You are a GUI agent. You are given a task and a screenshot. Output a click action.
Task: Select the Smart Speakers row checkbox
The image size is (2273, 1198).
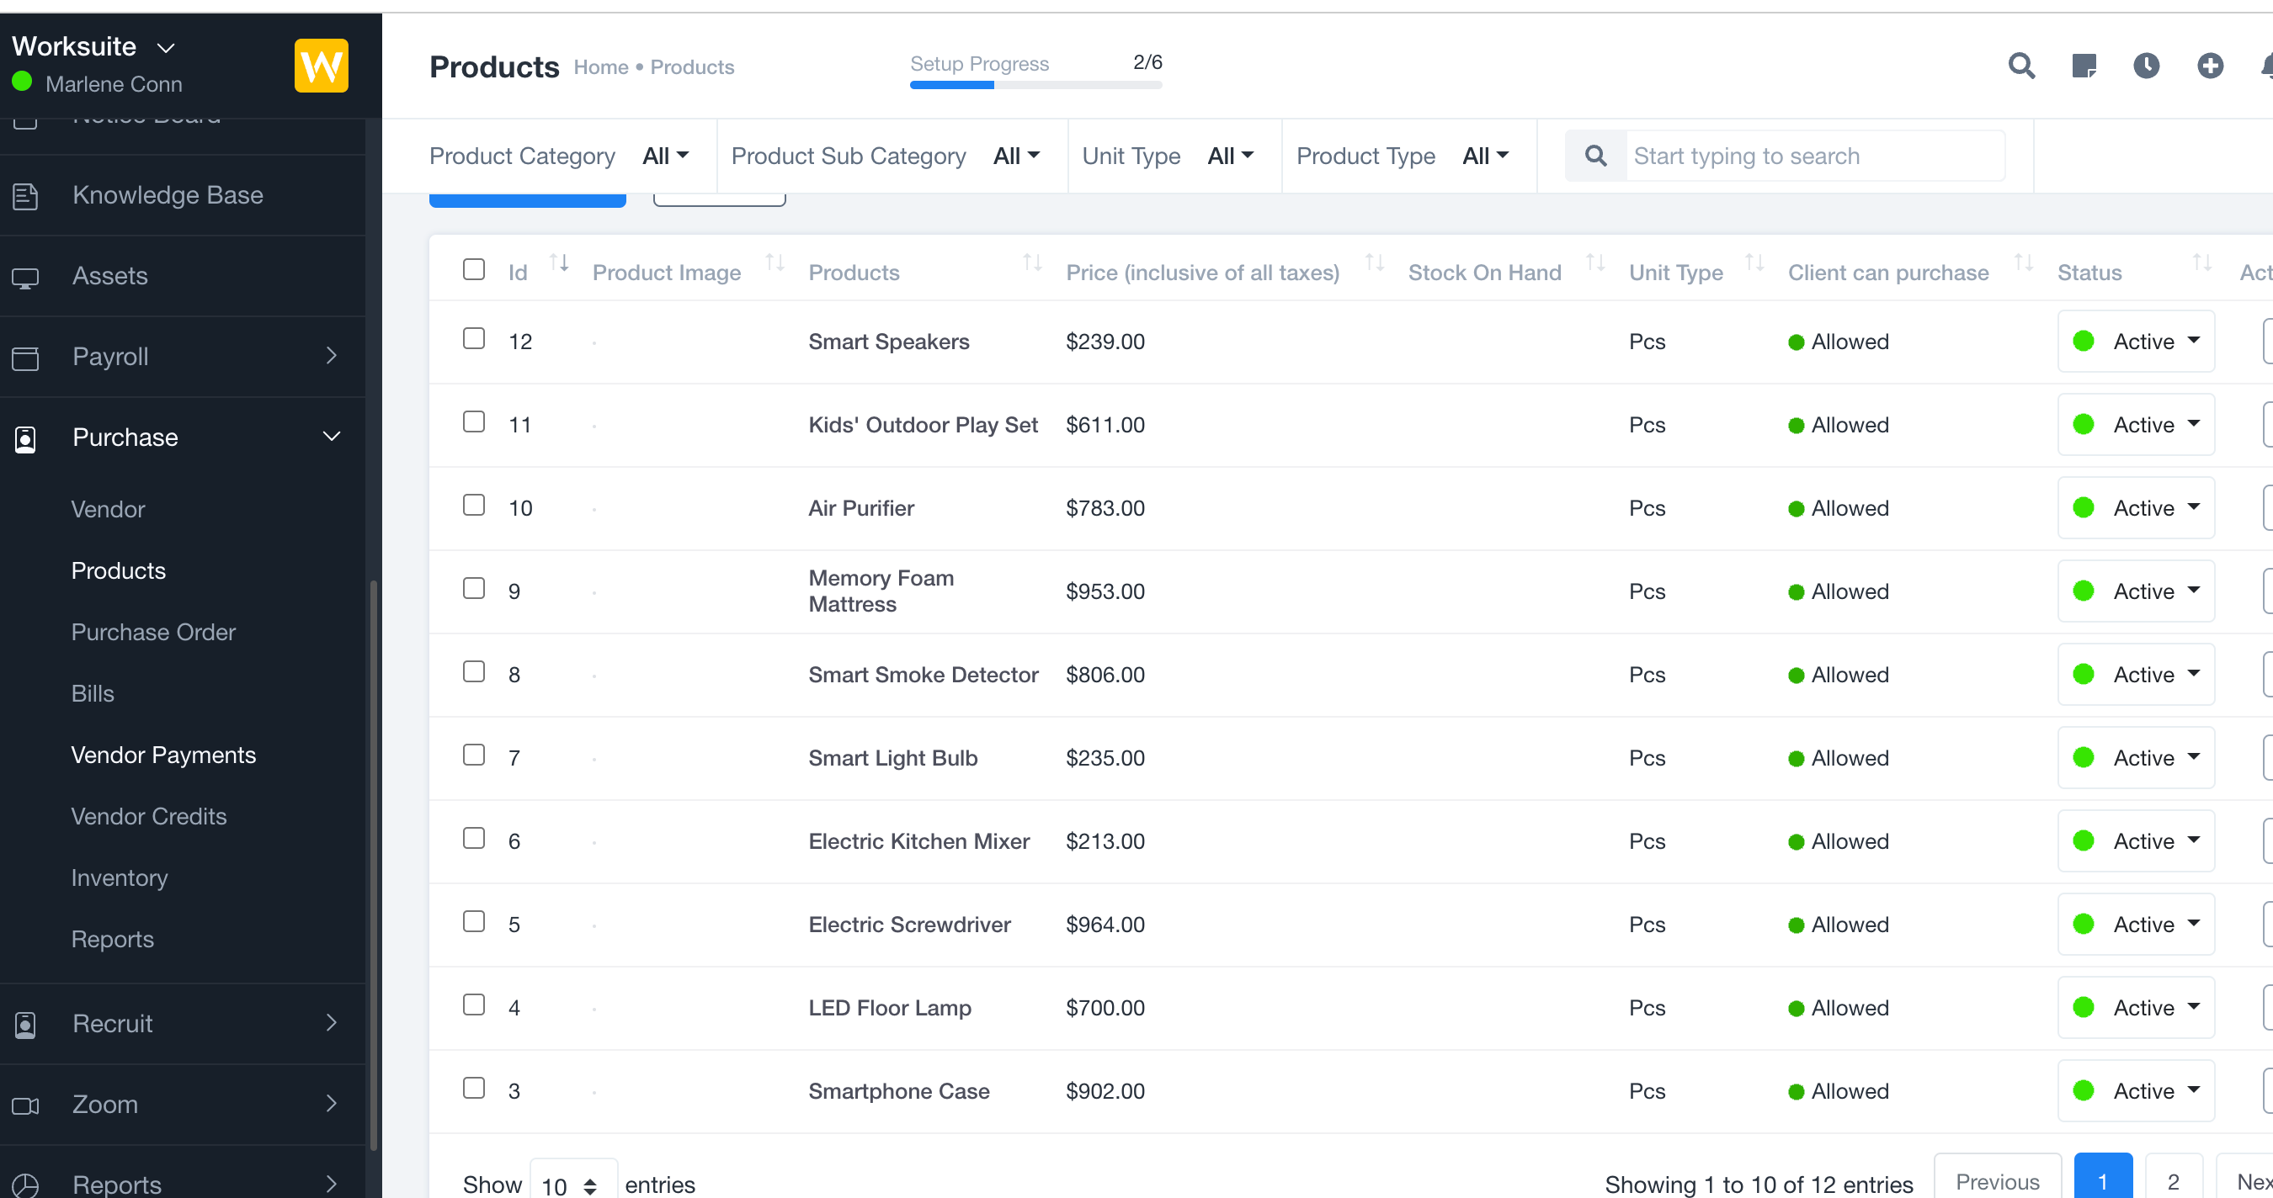[x=474, y=339]
